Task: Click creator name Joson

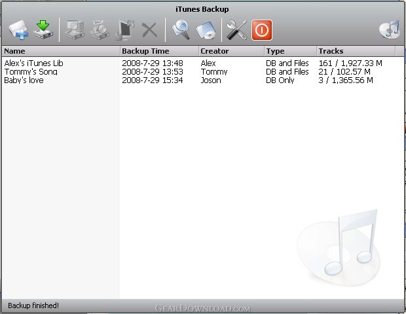Action: 211,80
